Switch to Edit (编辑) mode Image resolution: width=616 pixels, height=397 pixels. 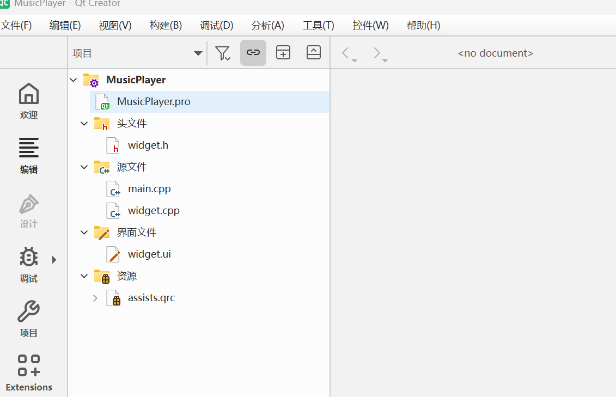pyautogui.click(x=29, y=155)
